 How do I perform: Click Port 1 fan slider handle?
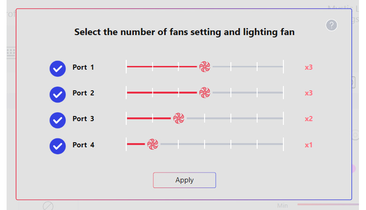click(205, 67)
